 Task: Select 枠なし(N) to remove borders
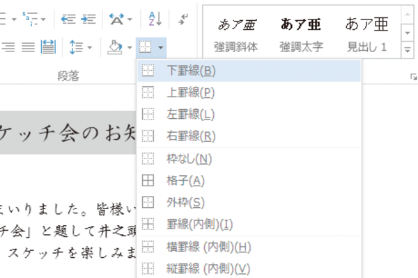click(x=249, y=159)
